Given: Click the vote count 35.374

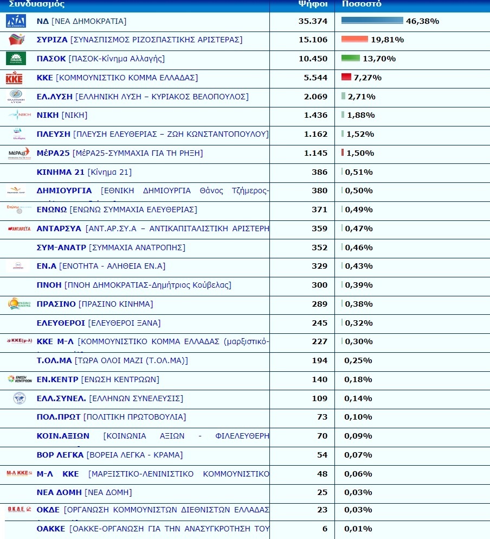Looking at the screenshot, I should click(313, 21).
